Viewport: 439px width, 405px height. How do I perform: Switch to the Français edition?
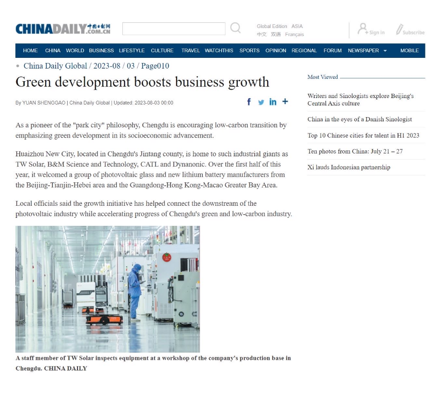[294, 35]
